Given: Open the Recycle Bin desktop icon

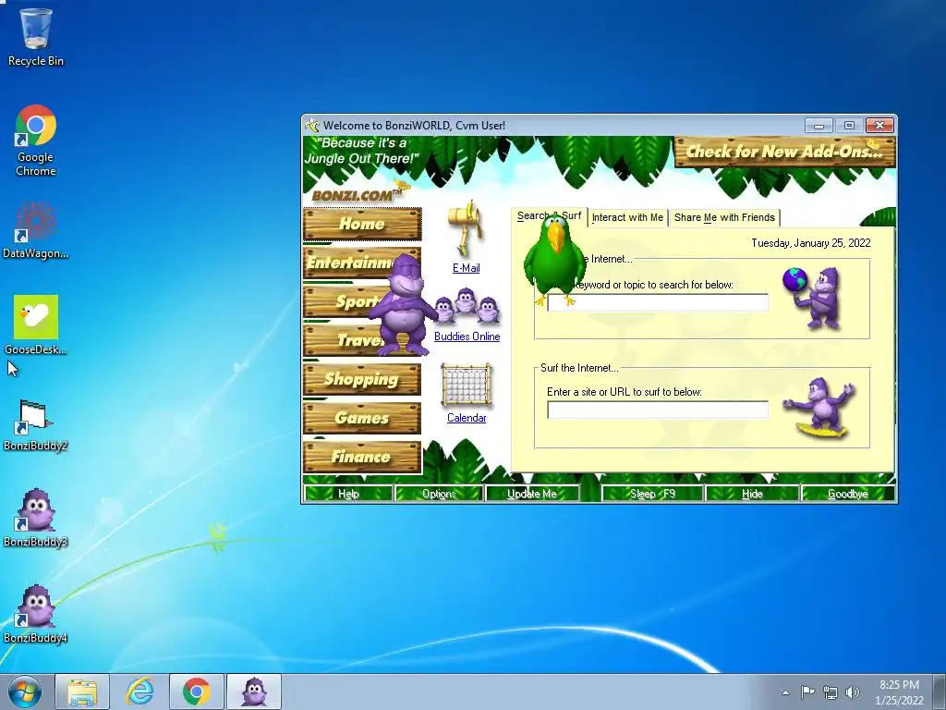Looking at the screenshot, I should 36,36.
